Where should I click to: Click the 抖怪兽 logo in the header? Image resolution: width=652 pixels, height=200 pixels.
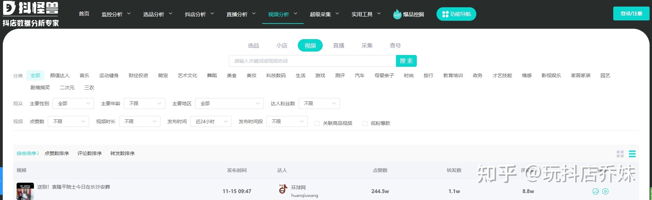coord(30,14)
